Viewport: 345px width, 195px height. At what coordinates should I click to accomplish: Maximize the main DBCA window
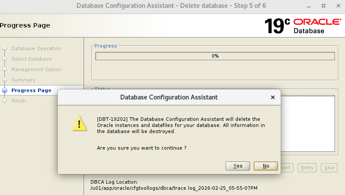[324, 6]
